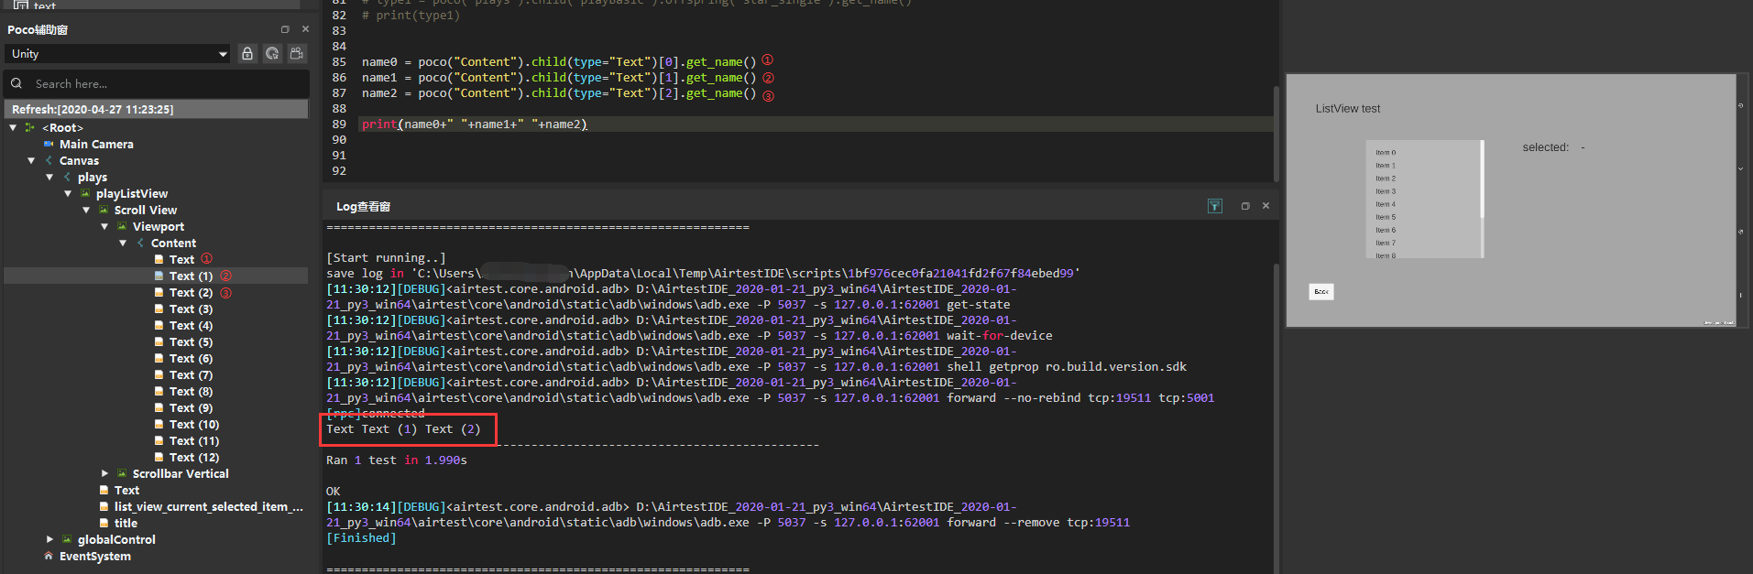Click the Search here input field
Screen dimensions: 1753x574
click(157, 83)
